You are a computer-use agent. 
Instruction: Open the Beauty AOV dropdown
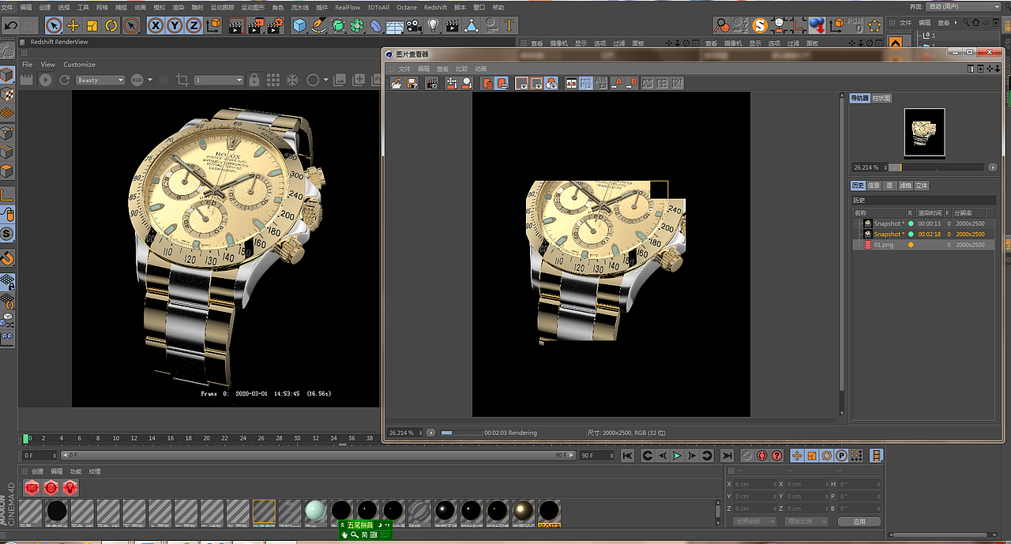pos(100,80)
